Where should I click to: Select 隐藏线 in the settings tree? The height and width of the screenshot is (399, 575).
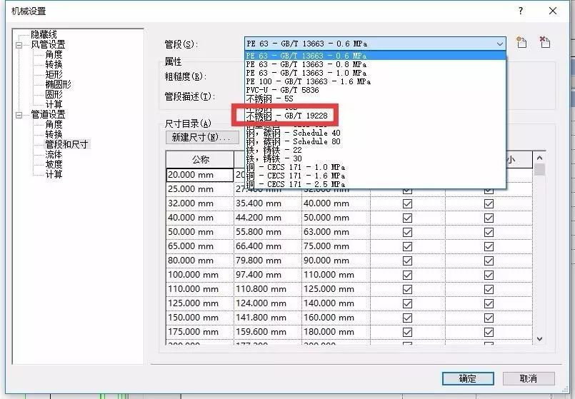tap(44, 34)
